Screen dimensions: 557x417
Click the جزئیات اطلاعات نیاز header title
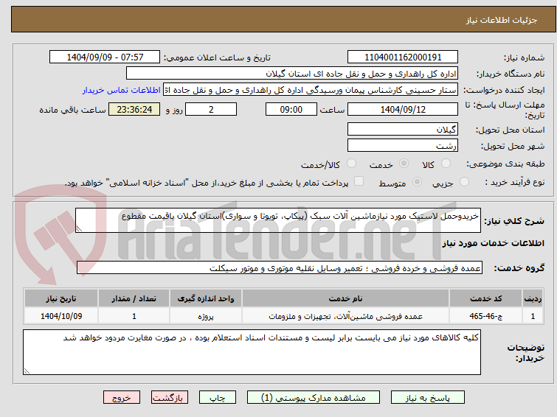502,20
